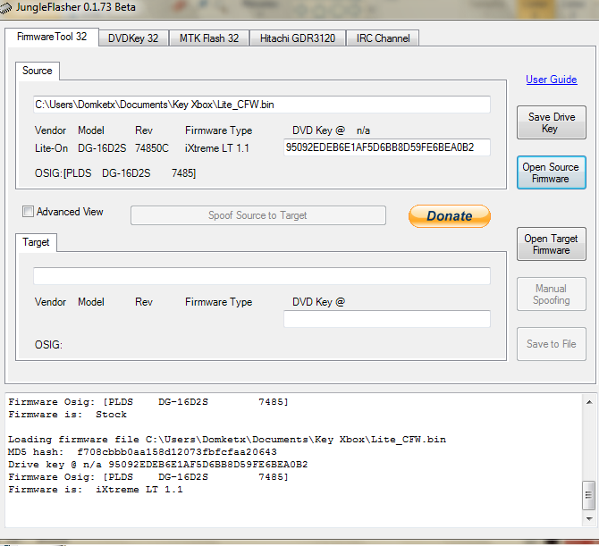Image resolution: width=599 pixels, height=546 pixels.
Task: Click the source firmware path field
Action: click(262, 105)
